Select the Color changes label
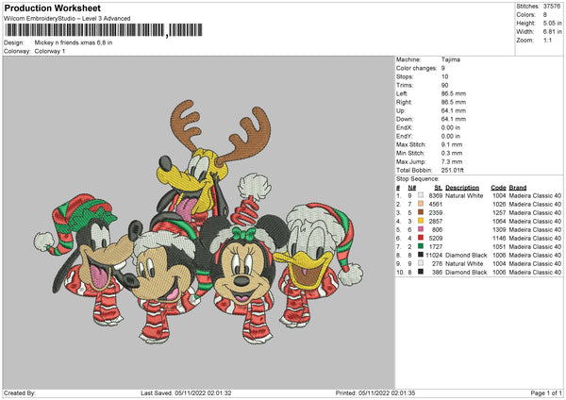Viewport: 566px width, 400px height. (x=416, y=68)
